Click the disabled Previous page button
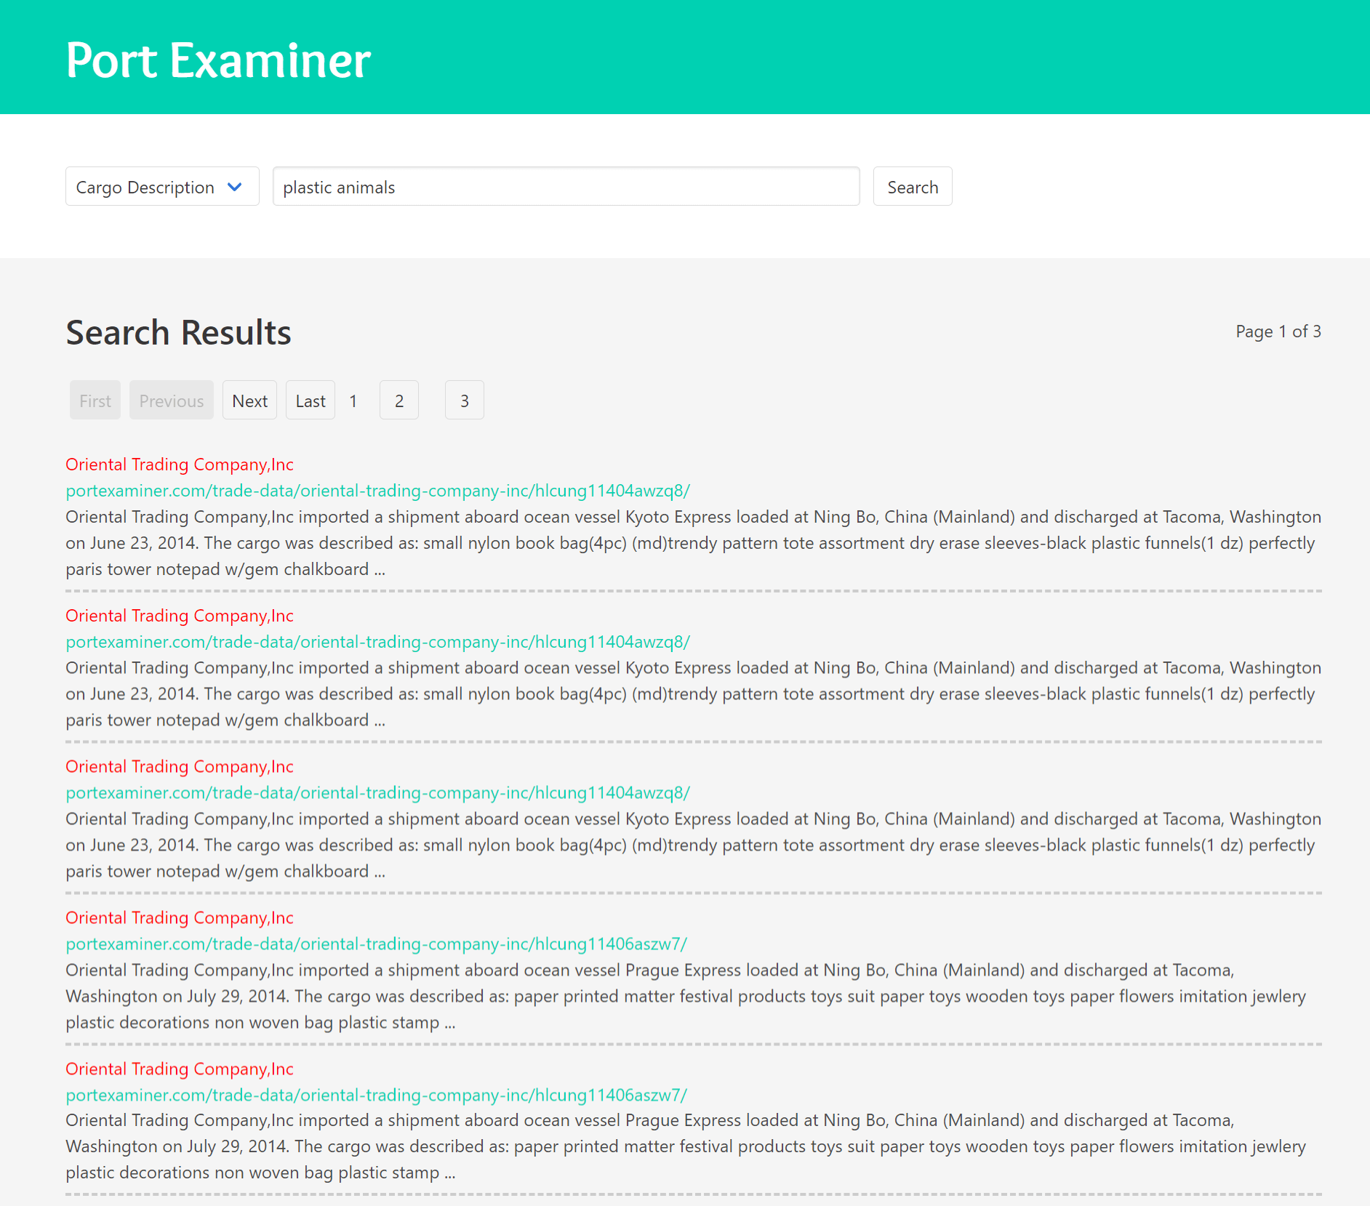 click(x=172, y=401)
